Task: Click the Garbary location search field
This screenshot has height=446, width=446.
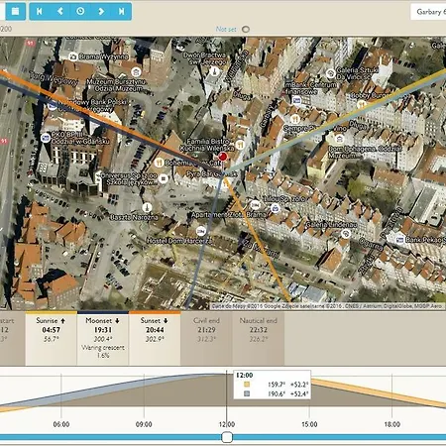Action: tap(428, 12)
